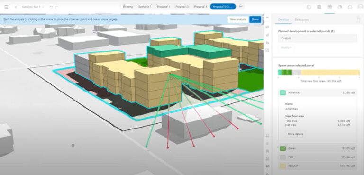Open the calculator-style panel icon in header
Screen dimensions: 364x175
[x=319, y=7]
